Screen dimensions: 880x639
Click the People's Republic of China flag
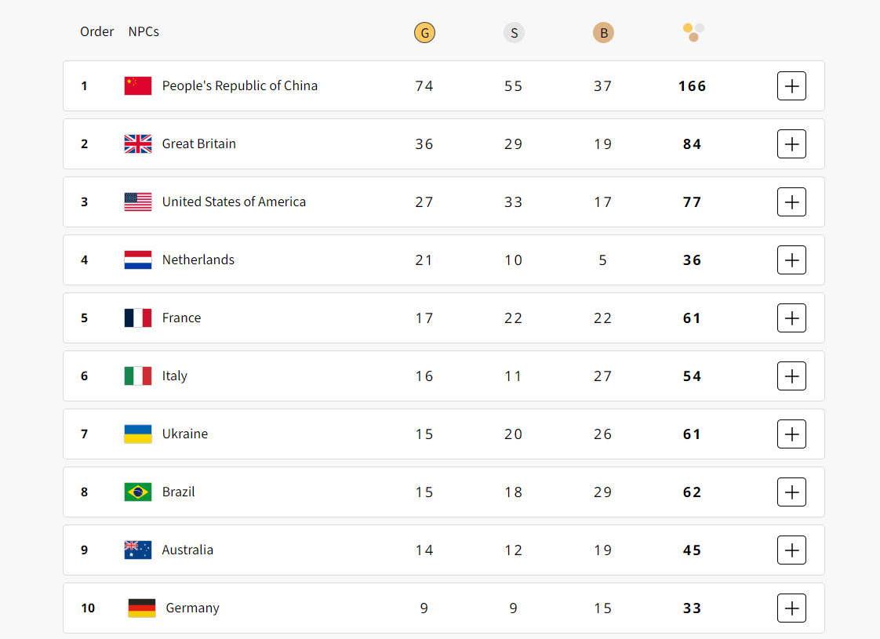[x=138, y=85]
